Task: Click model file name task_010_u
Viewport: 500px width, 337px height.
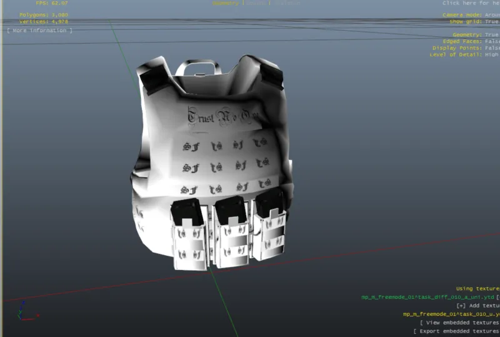Action: [x=451, y=314]
